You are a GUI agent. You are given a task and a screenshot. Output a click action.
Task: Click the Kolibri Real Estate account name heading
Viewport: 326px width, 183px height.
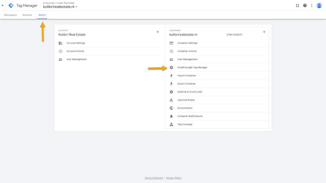pos(72,35)
